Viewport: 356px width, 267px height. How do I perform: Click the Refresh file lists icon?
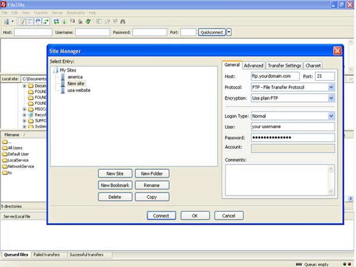[x=56, y=21]
